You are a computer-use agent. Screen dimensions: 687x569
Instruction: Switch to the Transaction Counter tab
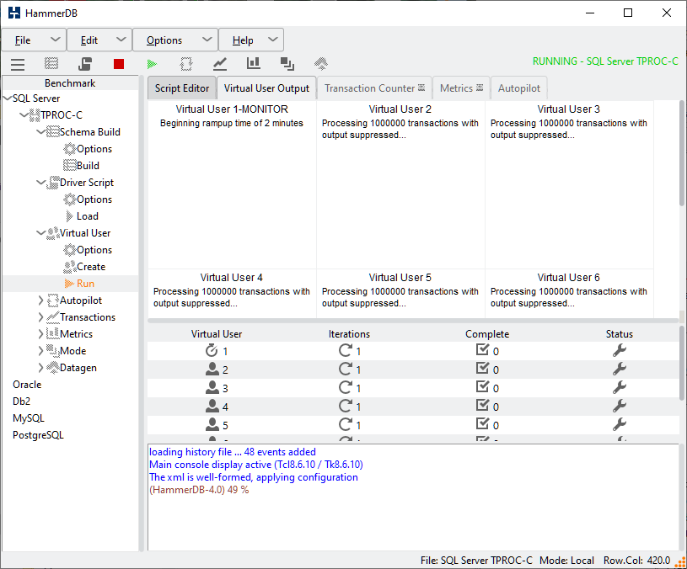pyautogui.click(x=374, y=88)
